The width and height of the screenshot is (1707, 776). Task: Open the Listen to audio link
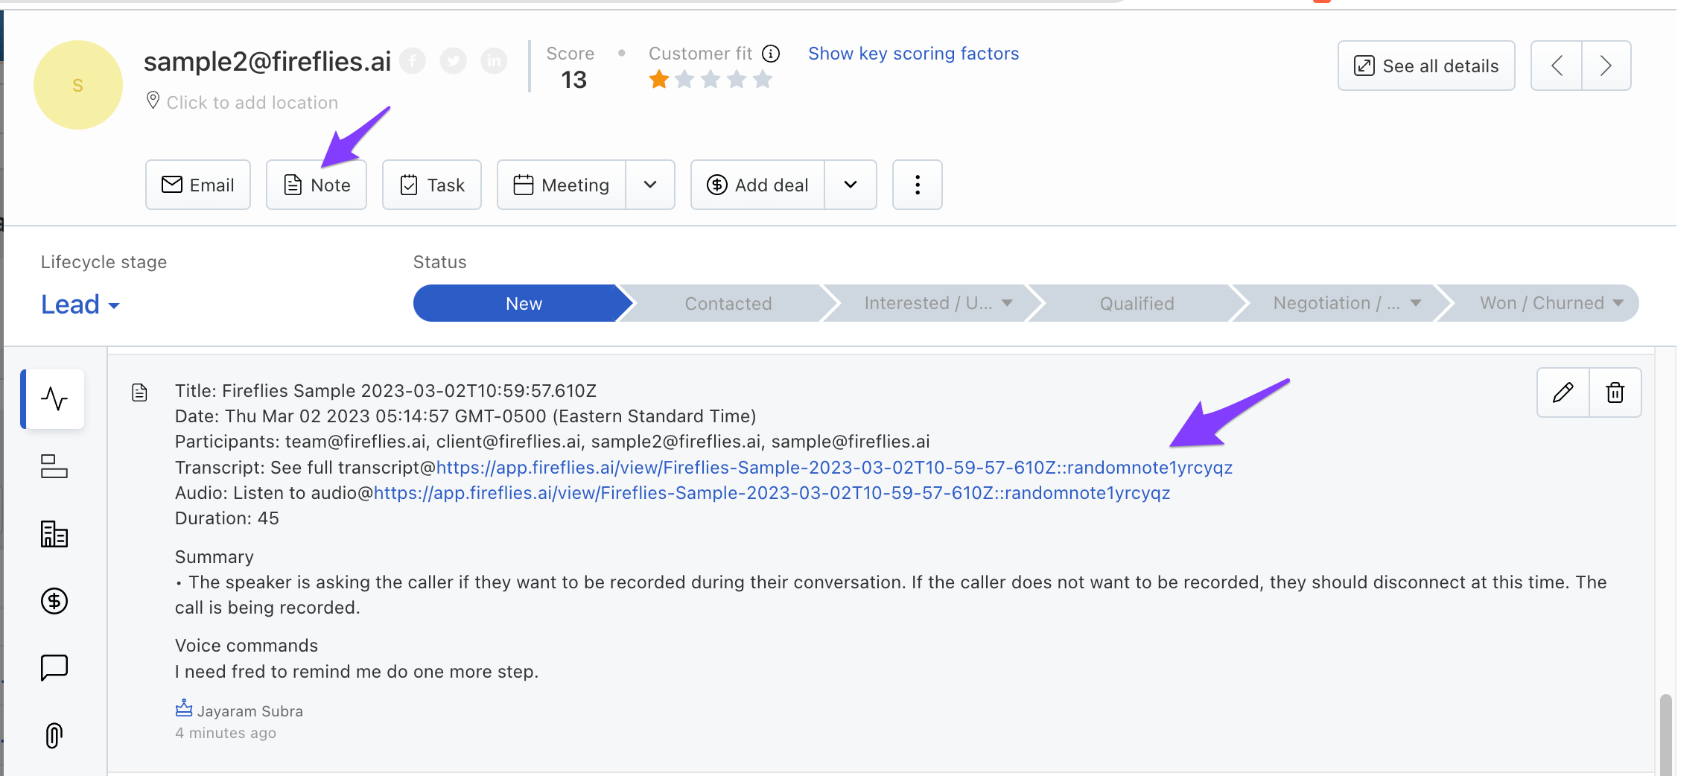[772, 493]
